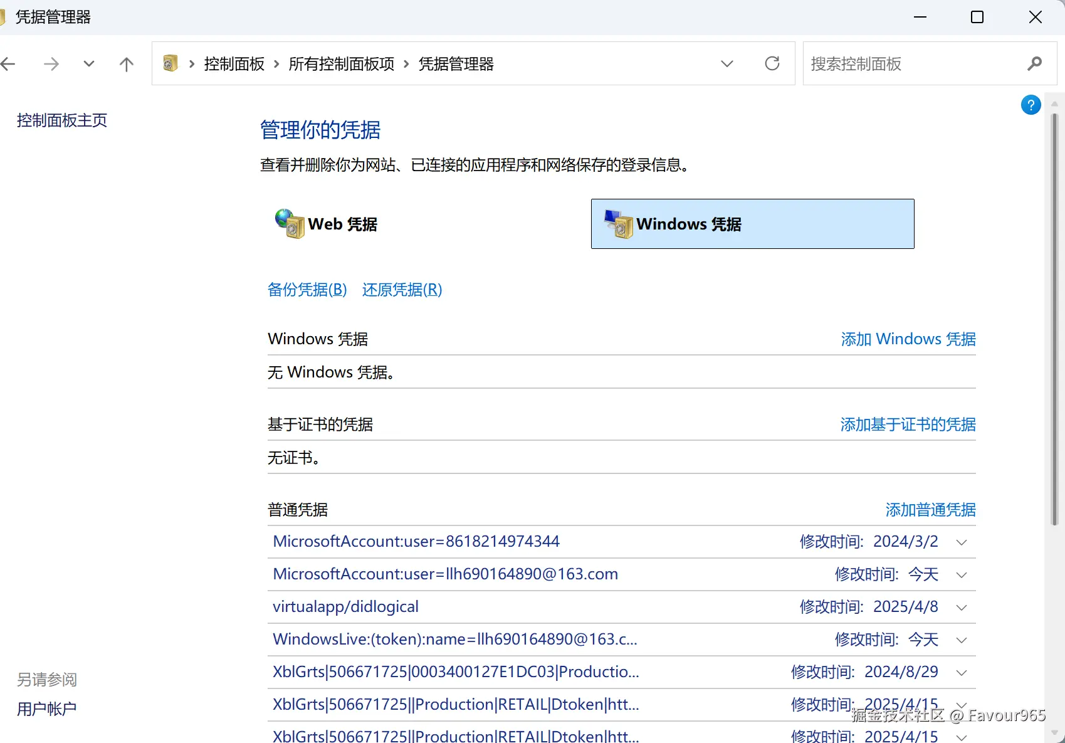Open address bar history dropdown
The height and width of the screenshot is (743, 1065).
(x=727, y=64)
